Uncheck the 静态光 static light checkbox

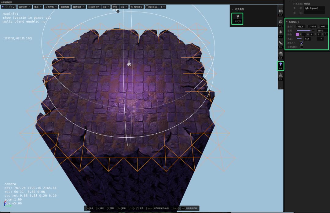pos(302,43)
